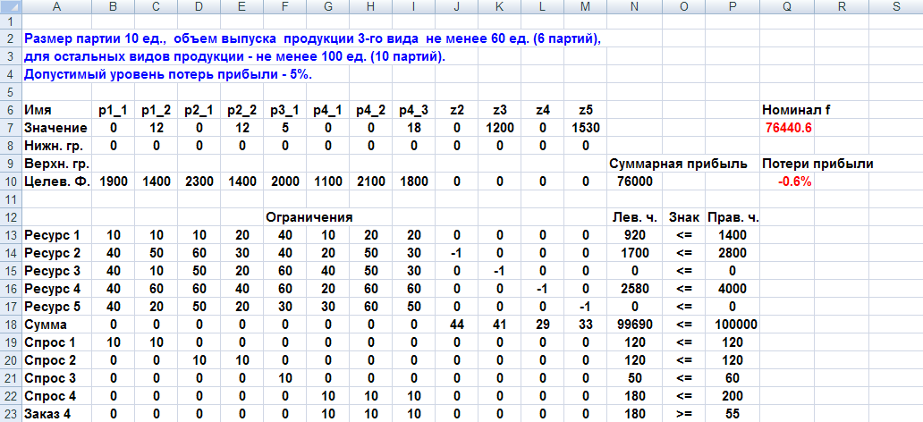Select column header Q
923x422 pixels.
click(x=787, y=7)
